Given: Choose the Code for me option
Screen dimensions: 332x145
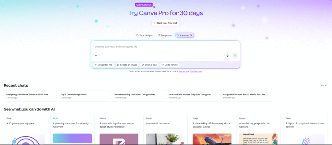Looking at the screenshot, I should (x=170, y=65).
